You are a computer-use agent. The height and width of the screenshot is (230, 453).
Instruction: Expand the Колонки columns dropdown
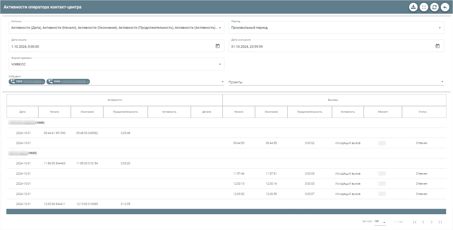(220, 28)
